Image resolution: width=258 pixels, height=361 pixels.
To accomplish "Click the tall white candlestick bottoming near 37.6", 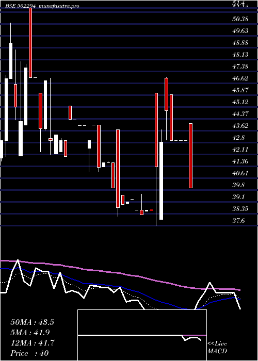I will (161, 180).
